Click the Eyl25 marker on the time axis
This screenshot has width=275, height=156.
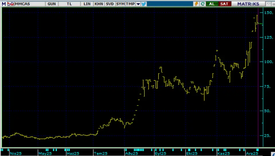(160, 153)
